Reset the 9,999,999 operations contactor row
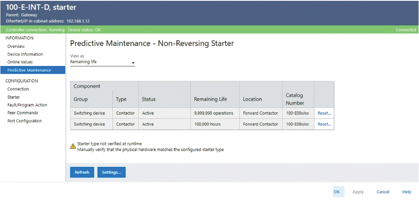The height and width of the screenshot is (203, 419). 324,113
